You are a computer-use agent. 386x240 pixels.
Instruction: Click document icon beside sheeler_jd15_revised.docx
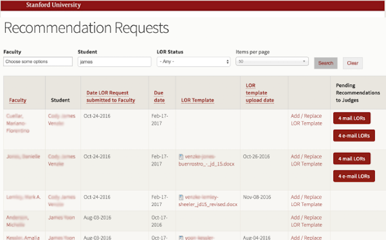[x=181, y=197]
